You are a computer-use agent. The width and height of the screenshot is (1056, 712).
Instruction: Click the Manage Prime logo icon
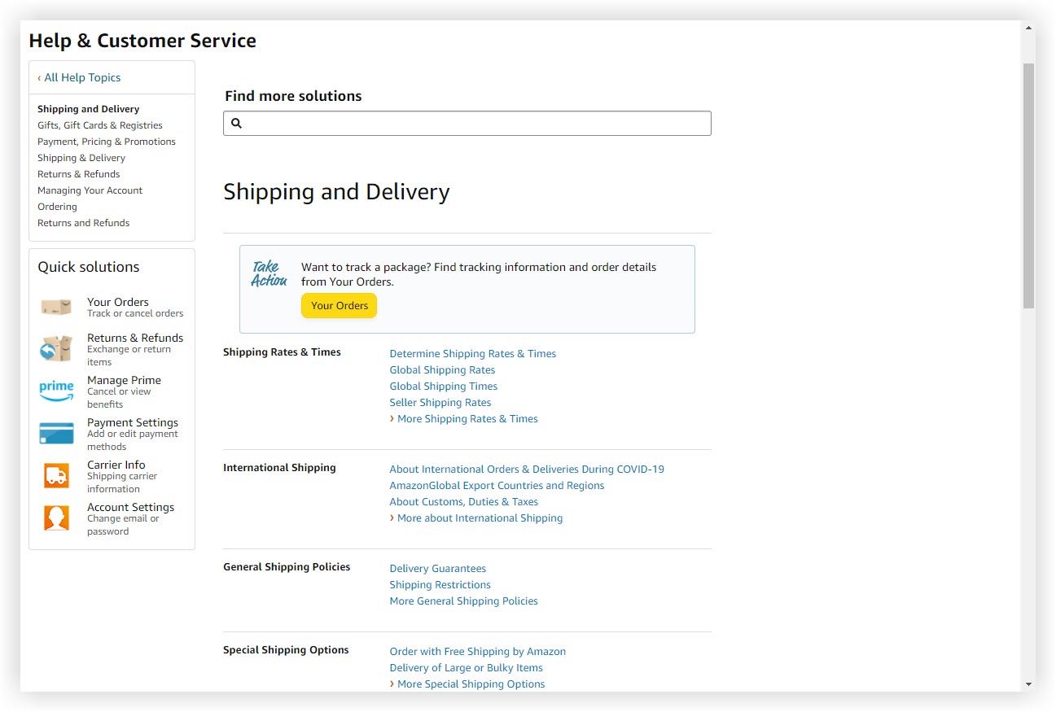point(56,391)
